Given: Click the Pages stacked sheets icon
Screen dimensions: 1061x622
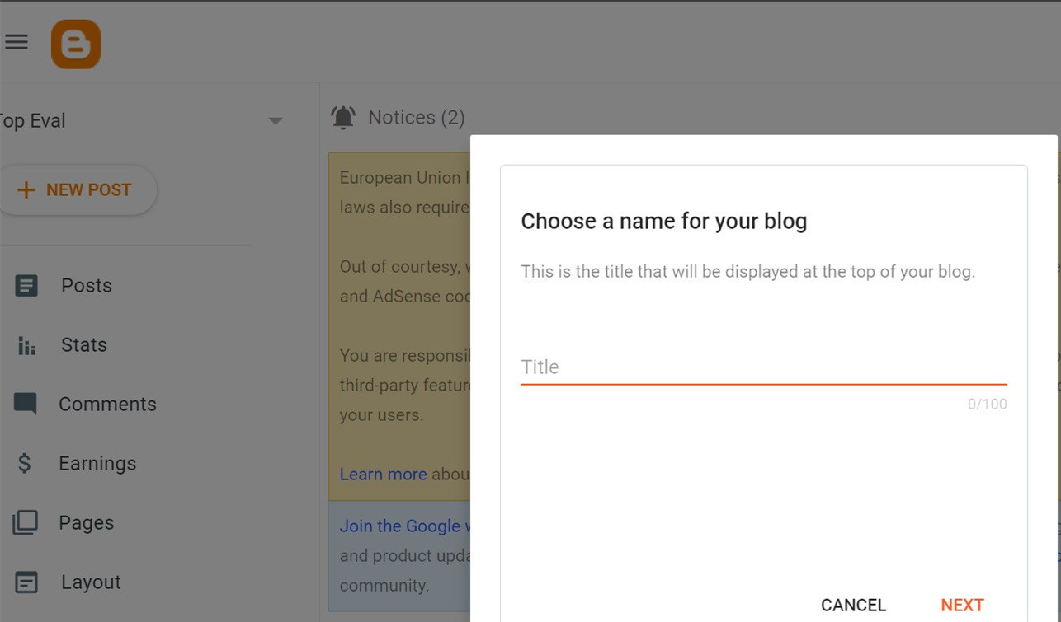Looking at the screenshot, I should [26, 522].
